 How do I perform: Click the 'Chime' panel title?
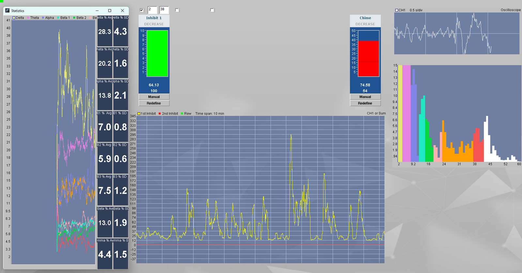pos(365,18)
